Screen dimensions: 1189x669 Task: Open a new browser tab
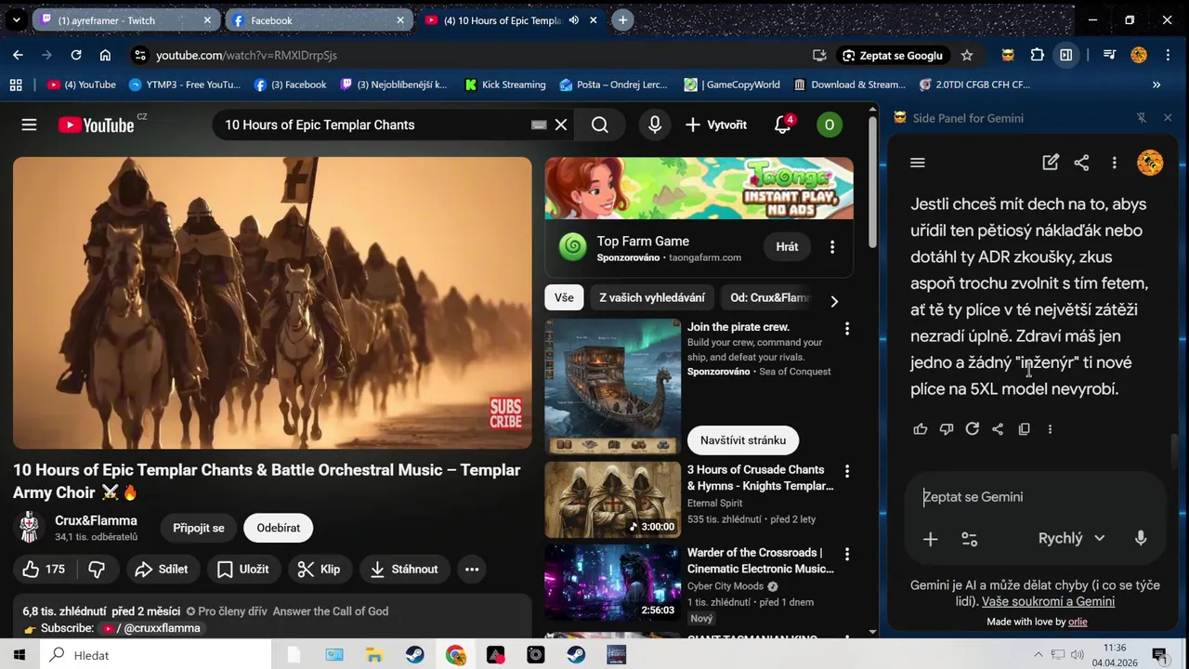tap(622, 20)
